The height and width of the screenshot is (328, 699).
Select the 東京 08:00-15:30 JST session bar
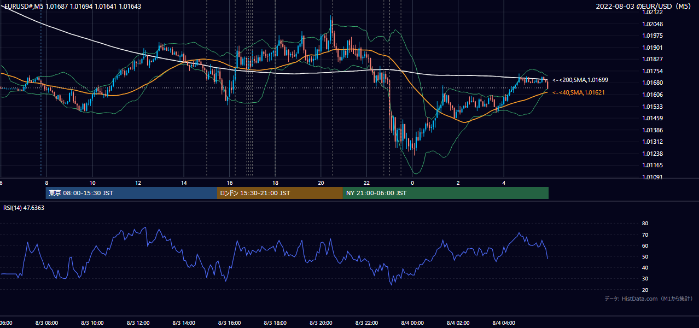[x=132, y=193]
